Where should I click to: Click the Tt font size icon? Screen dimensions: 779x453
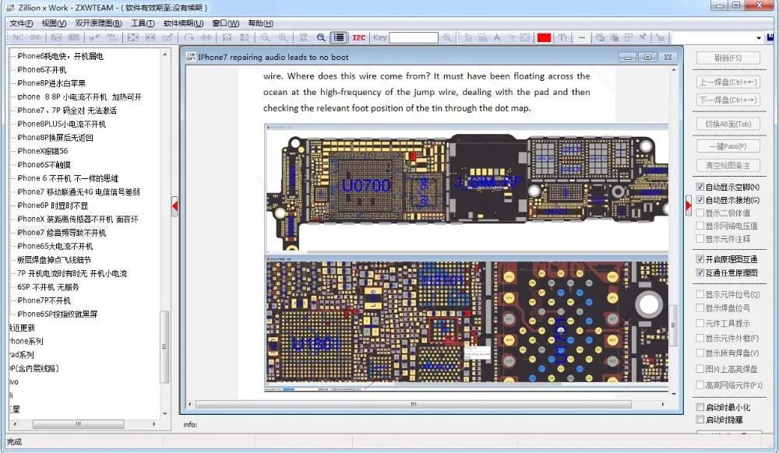click(x=563, y=37)
